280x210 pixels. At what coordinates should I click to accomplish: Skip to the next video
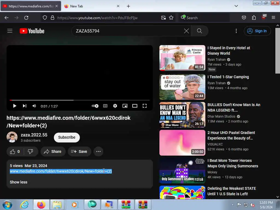(x=24, y=106)
